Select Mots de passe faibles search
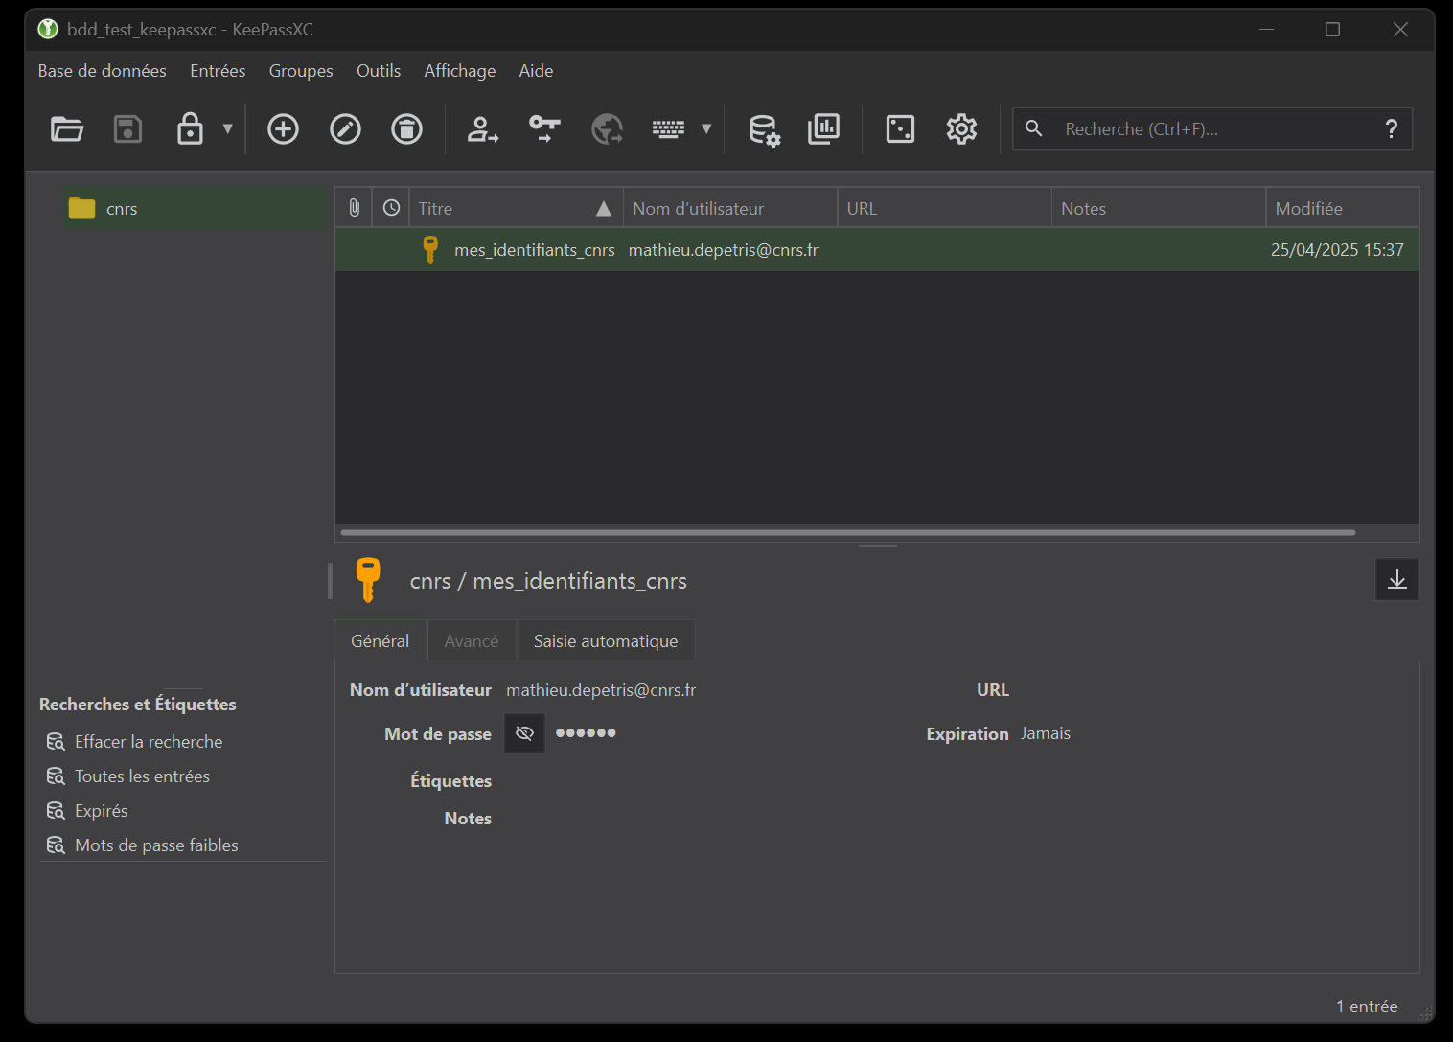1453x1042 pixels. click(156, 845)
